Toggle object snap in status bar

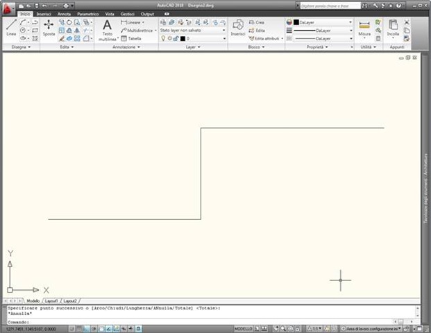pyautogui.click(x=102, y=329)
